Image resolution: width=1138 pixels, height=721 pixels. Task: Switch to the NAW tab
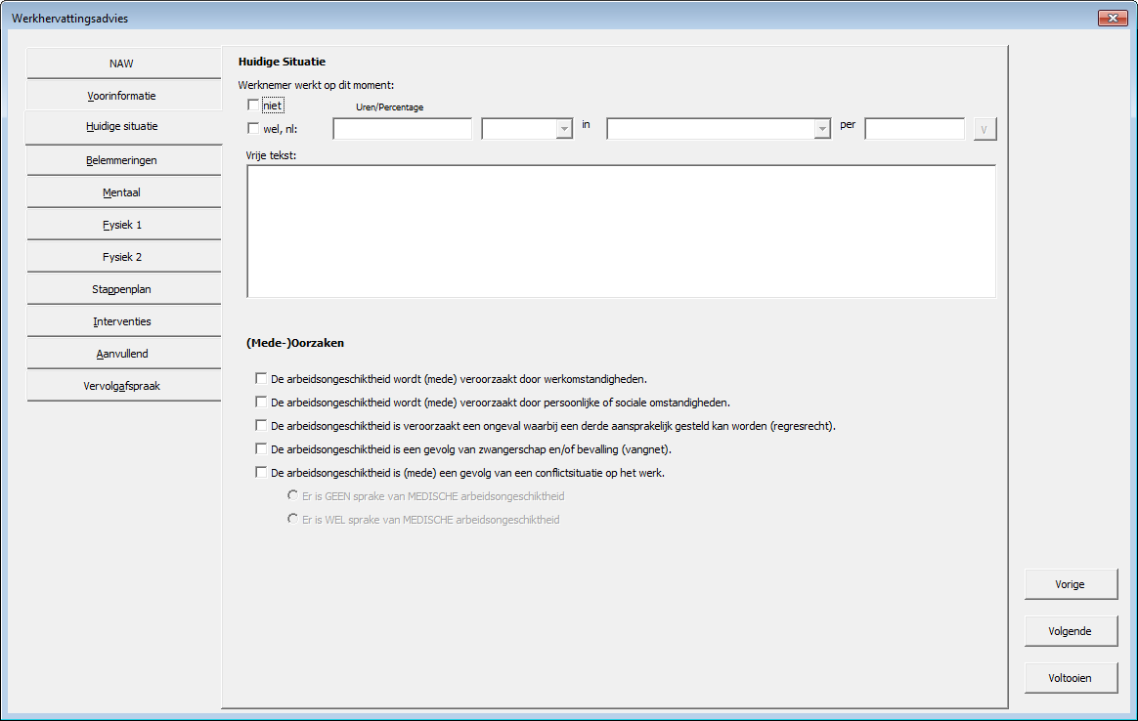point(122,64)
